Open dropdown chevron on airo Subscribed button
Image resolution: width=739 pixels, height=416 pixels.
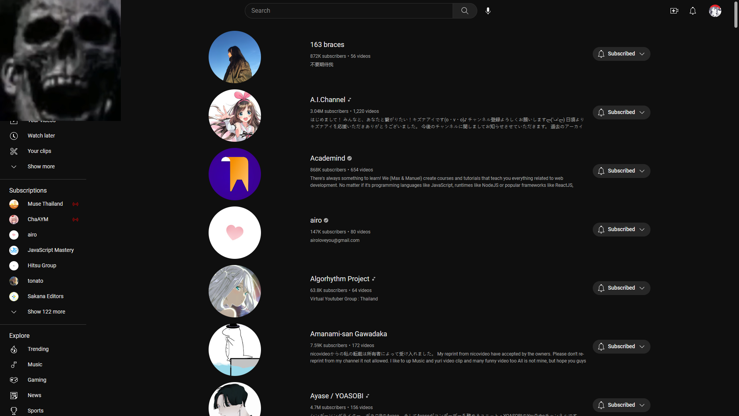pyautogui.click(x=642, y=230)
